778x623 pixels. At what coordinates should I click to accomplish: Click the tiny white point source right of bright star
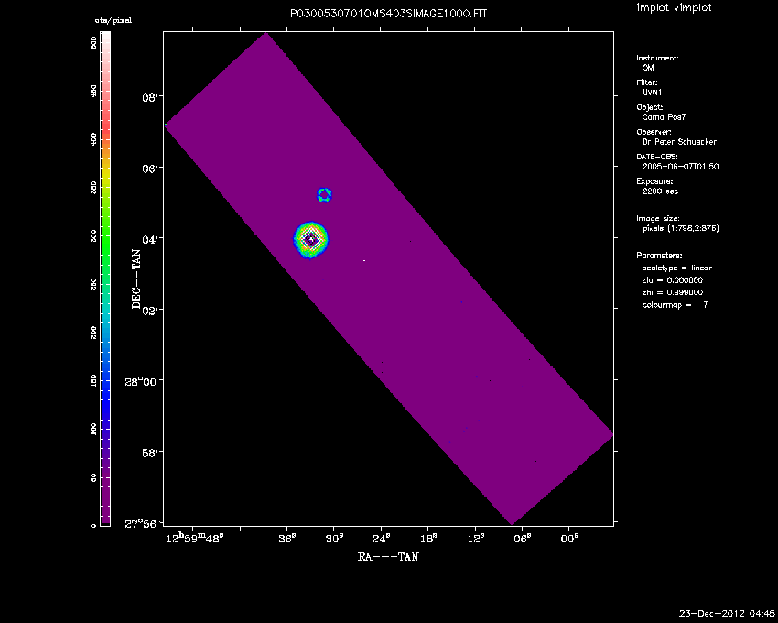tap(364, 260)
